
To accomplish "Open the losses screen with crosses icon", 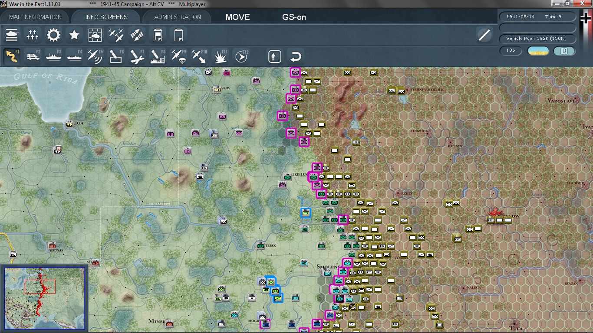I will point(33,35).
